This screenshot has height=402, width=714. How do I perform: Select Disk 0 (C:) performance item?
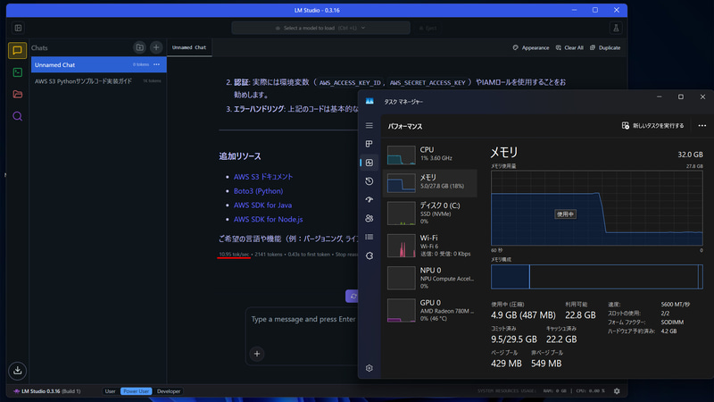tap(430, 214)
